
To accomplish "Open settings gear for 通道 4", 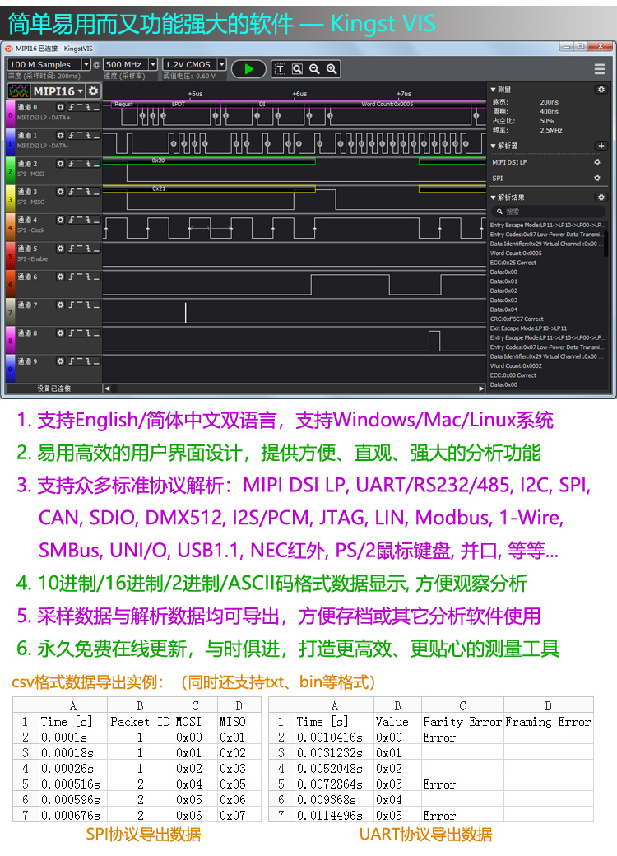I will pyautogui.click(x=61, y=220).
